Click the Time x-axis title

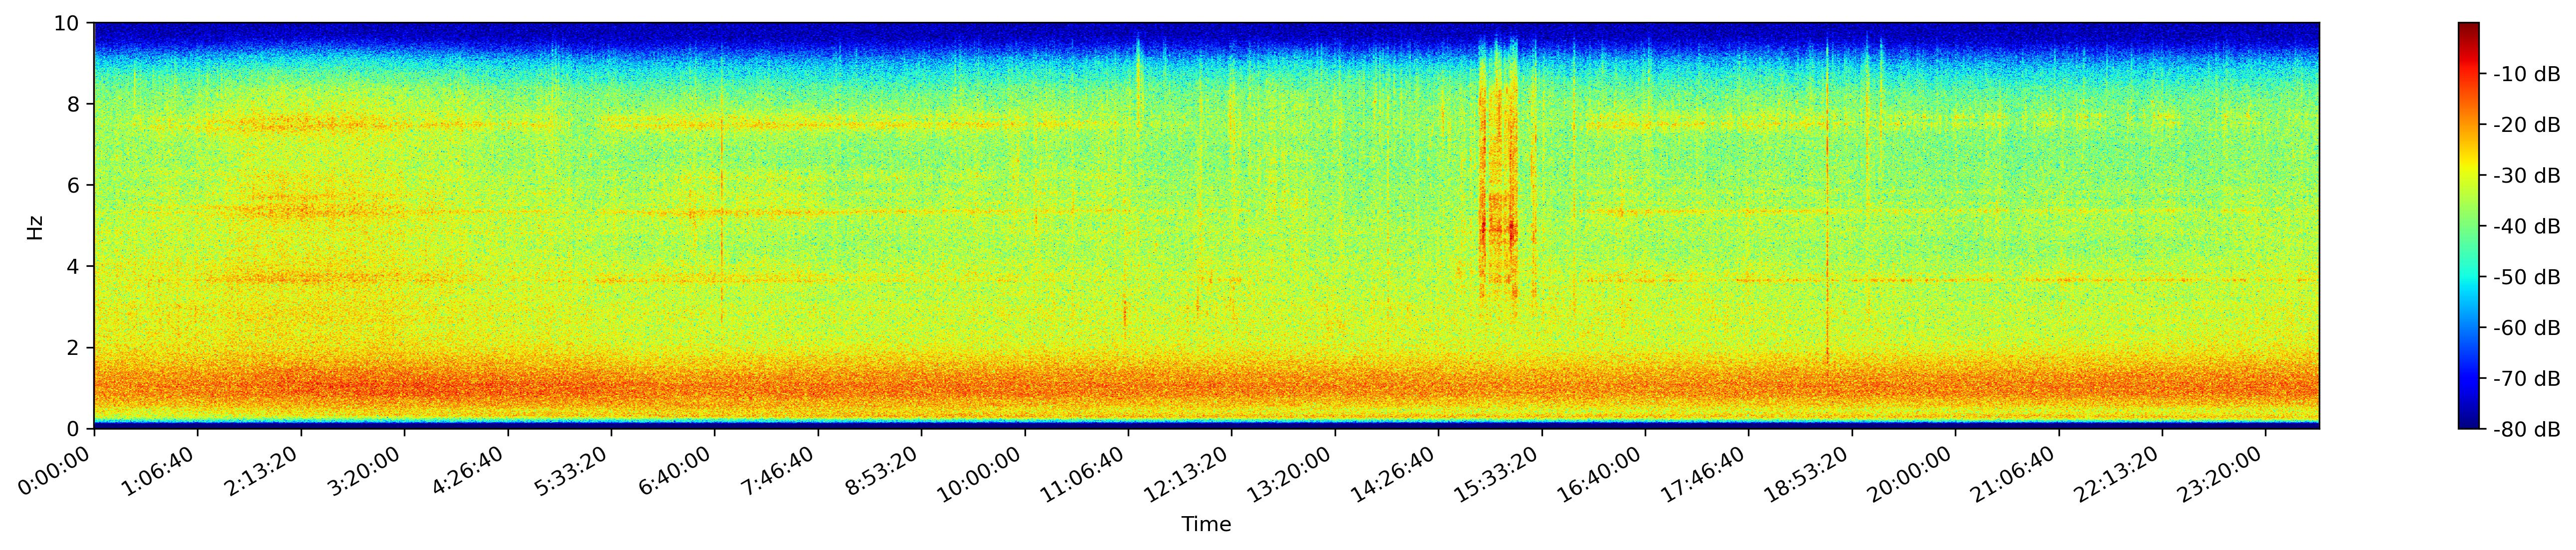coord(1206,524)
